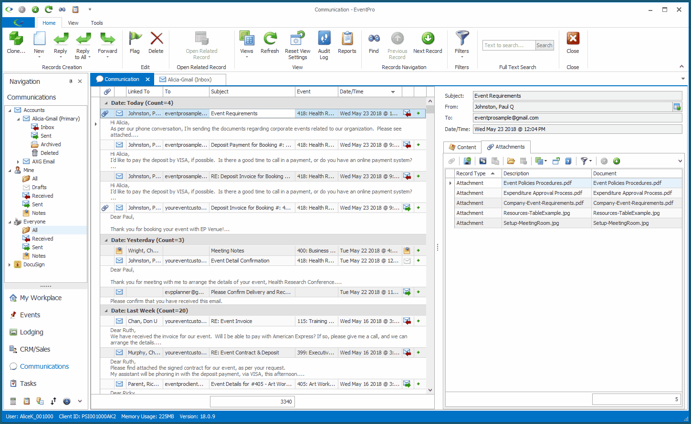This screenshot has height=424, width=691.
Task: Click the Search button
Action: [544, 45]
